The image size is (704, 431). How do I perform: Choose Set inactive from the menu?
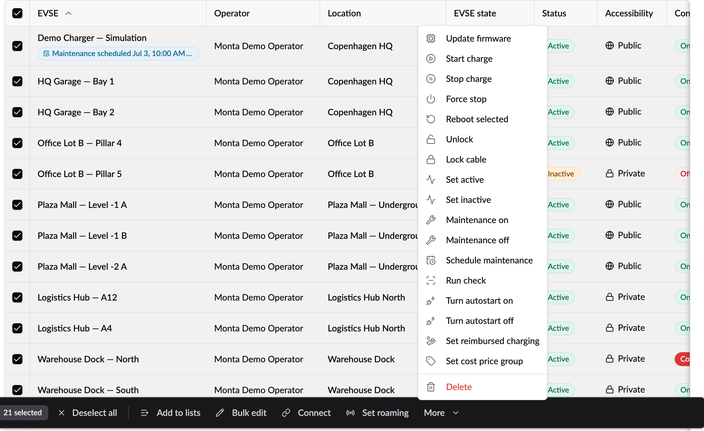(483, 200)
